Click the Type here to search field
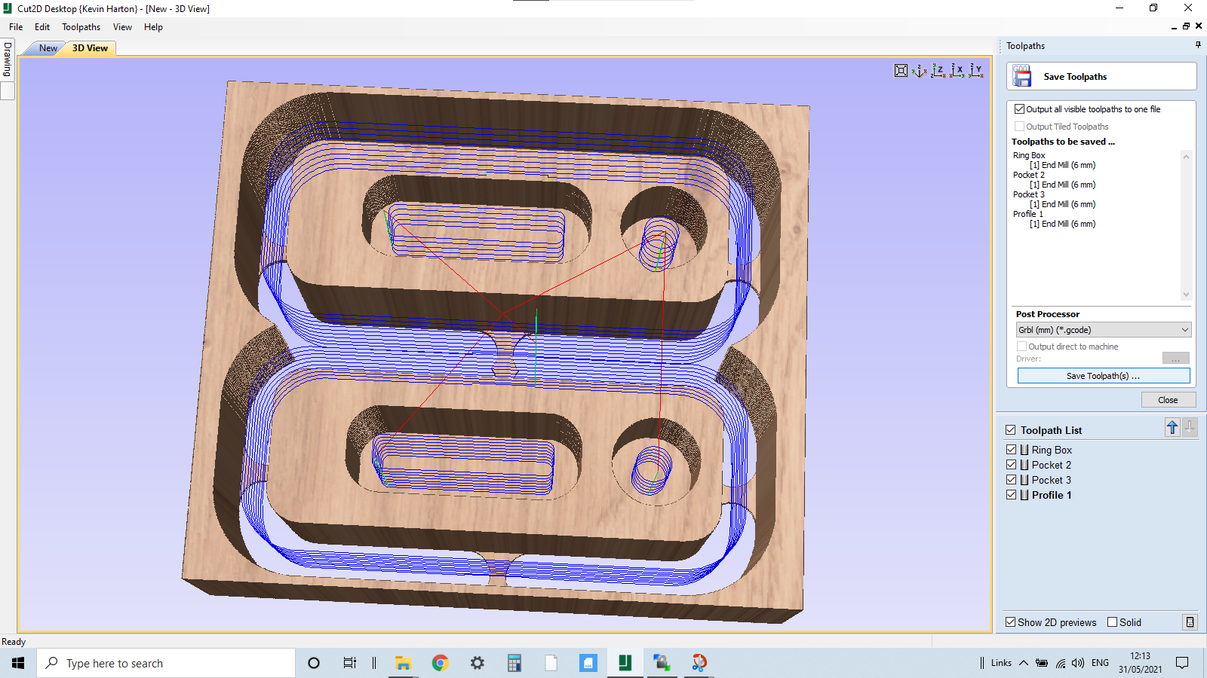The image size is (1207, 678). point(166,663)
